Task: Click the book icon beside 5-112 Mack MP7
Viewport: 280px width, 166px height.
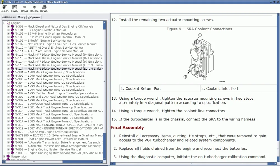Action: [12, 54]
